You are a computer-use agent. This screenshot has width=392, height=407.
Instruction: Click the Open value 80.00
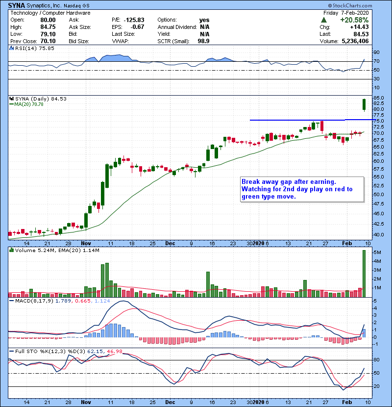click(48, 20)
